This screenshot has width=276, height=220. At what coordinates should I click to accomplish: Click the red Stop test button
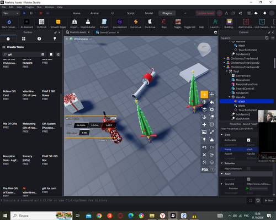click(x=41, y=13)
